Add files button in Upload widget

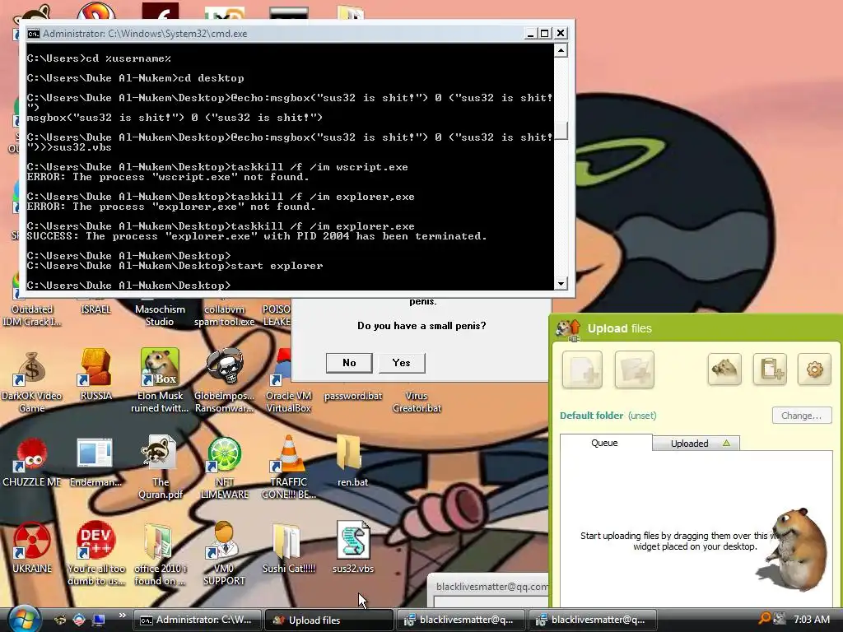pos(582,369)
